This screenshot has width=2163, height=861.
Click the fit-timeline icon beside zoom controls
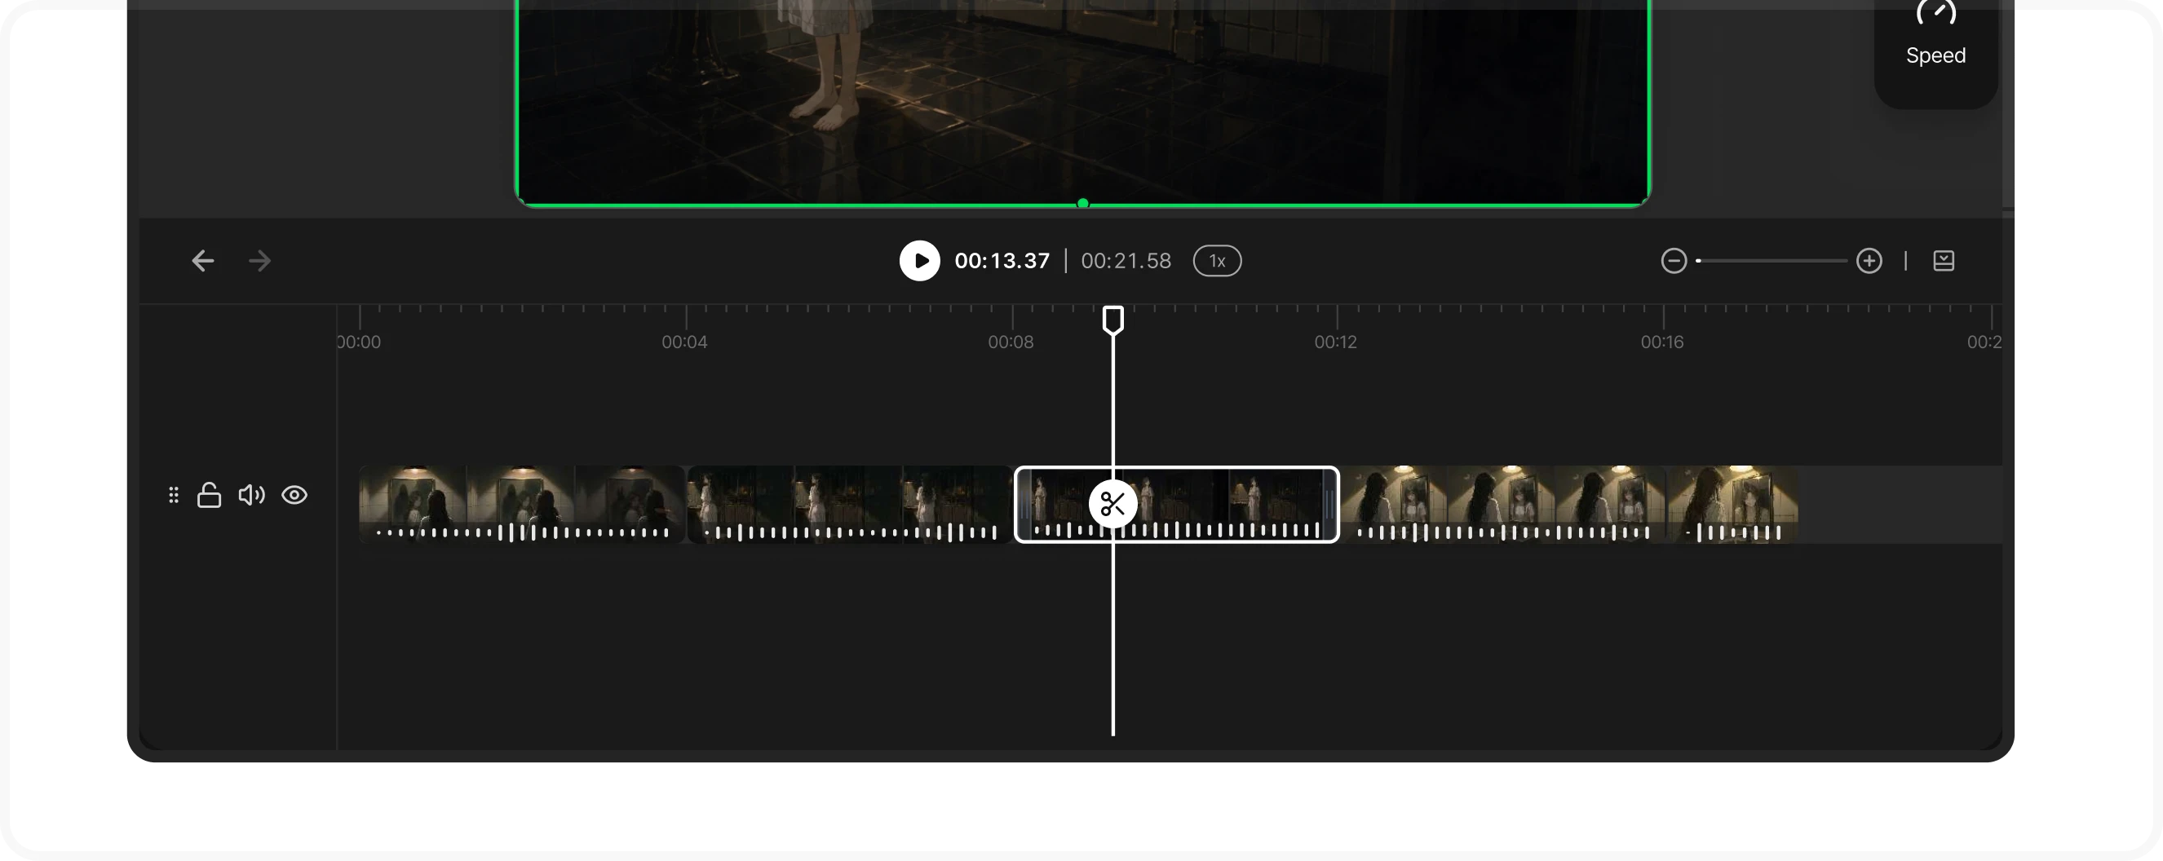[1944, 261]
